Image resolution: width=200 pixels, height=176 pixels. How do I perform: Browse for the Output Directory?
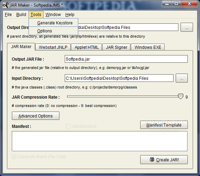[187, 27]
